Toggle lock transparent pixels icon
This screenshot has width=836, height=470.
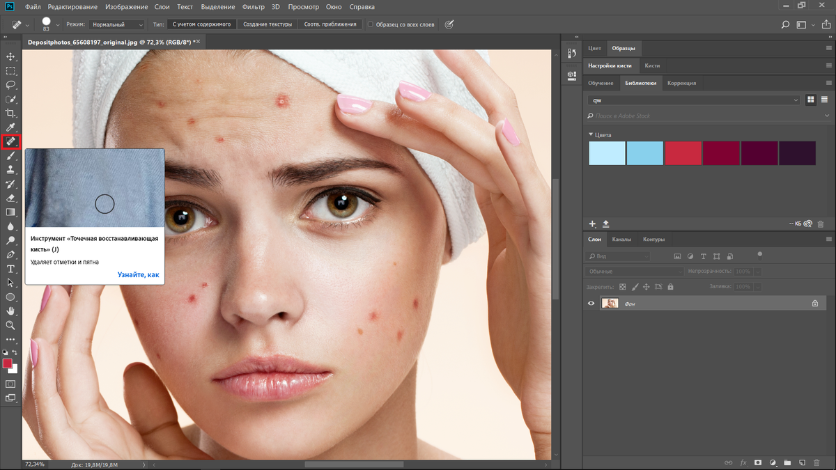(x=623, y=286)
